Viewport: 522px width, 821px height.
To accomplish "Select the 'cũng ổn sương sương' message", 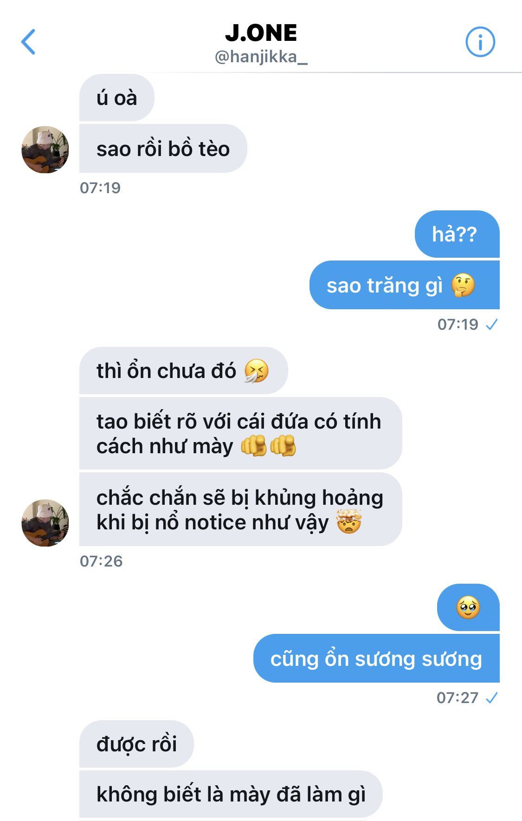I will (x=376, y=658).
